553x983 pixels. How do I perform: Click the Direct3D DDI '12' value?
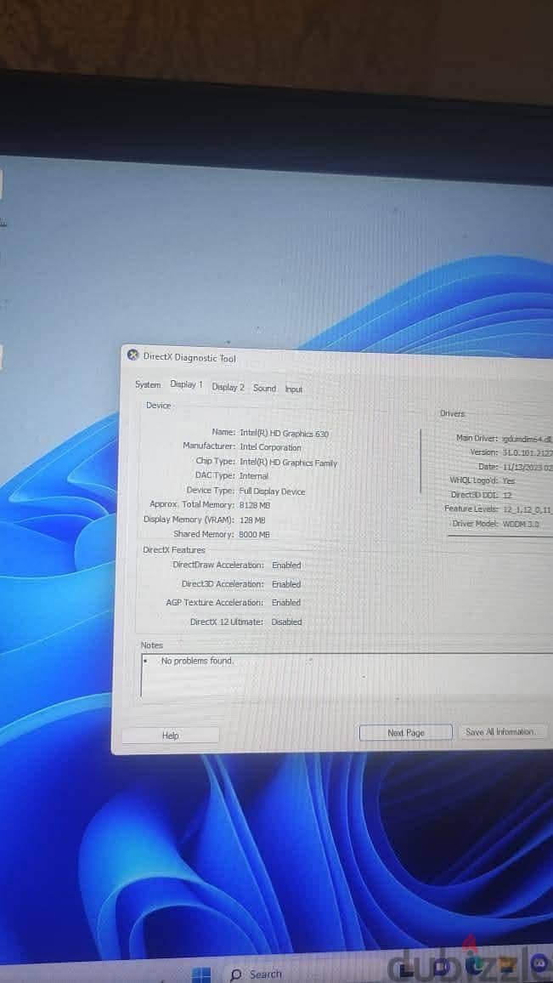[507, 495]
